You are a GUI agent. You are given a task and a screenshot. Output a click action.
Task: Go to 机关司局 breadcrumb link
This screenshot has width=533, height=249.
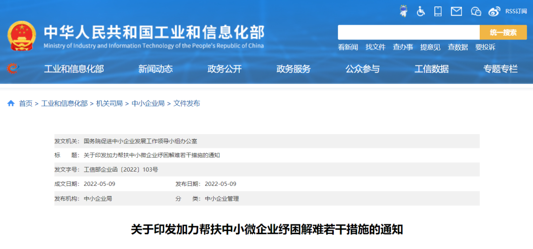pos(110,104)
